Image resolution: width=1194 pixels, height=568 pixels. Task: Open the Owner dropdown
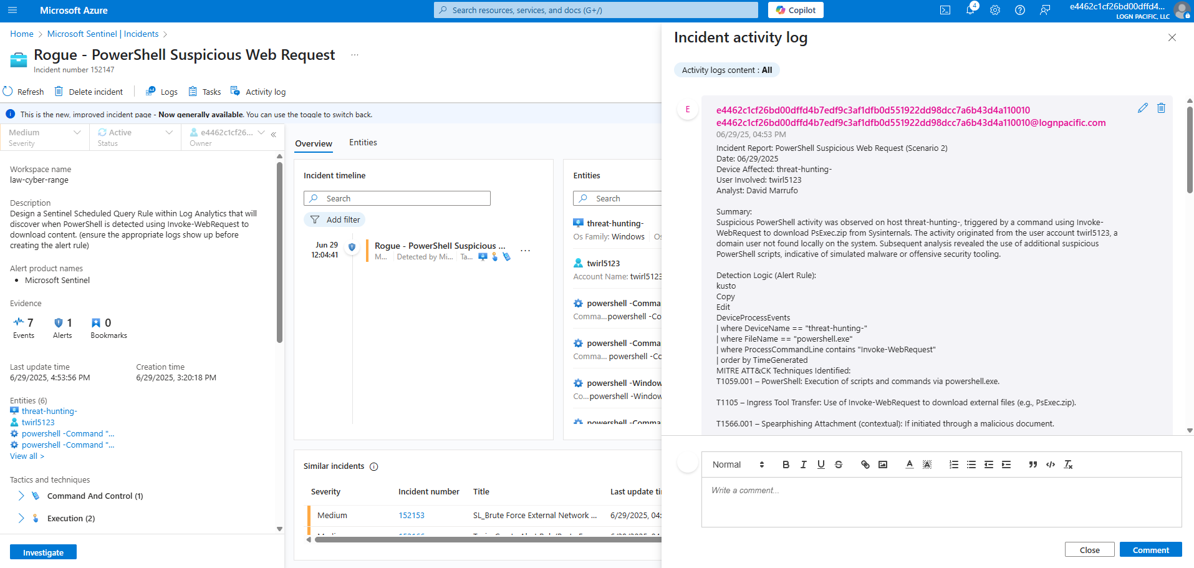(227, 137)
